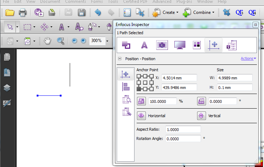Open Position category in Inspector
Screen dimensions: 264x167
[213, 45]
